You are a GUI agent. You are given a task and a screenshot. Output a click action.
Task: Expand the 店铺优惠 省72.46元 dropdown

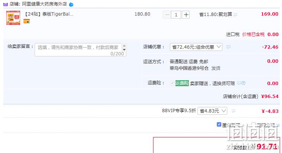(196, 47)
